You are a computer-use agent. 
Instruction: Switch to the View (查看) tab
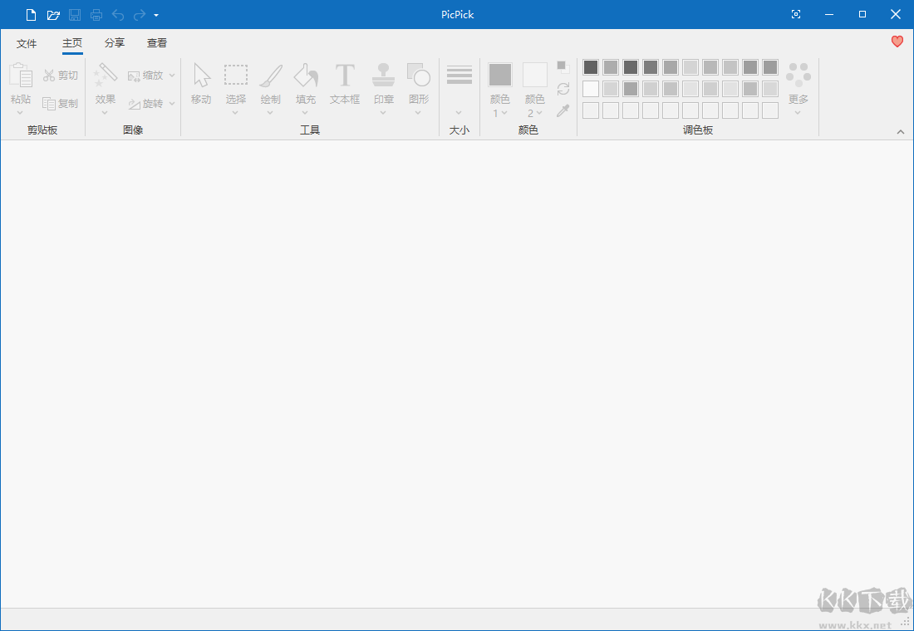tap(157, 43)
